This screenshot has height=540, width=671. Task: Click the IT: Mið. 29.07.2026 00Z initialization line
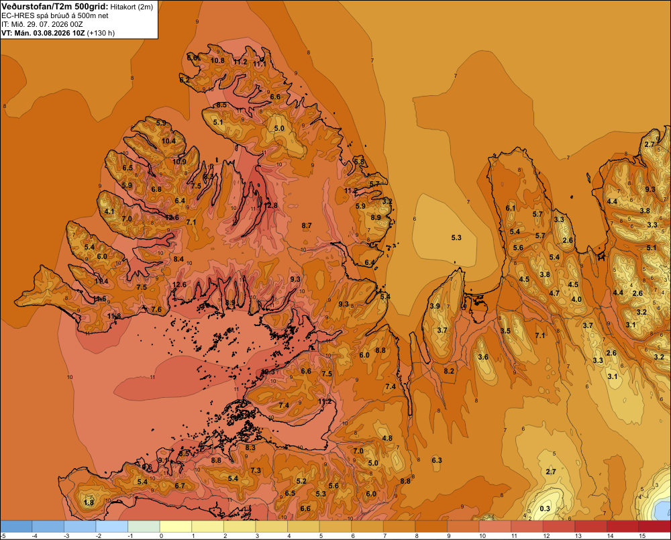(42, 24)
